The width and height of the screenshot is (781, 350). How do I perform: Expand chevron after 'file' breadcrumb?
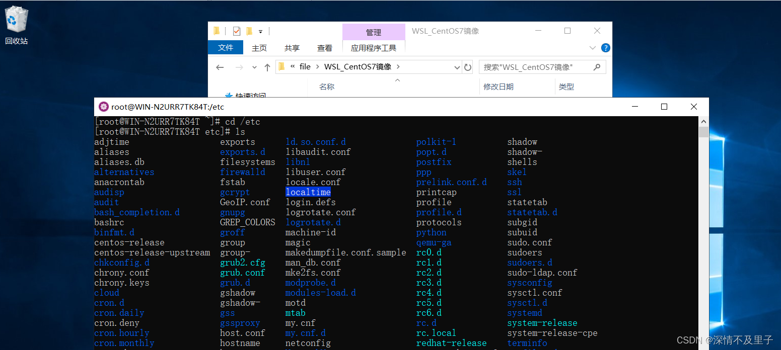coord(318,67)
